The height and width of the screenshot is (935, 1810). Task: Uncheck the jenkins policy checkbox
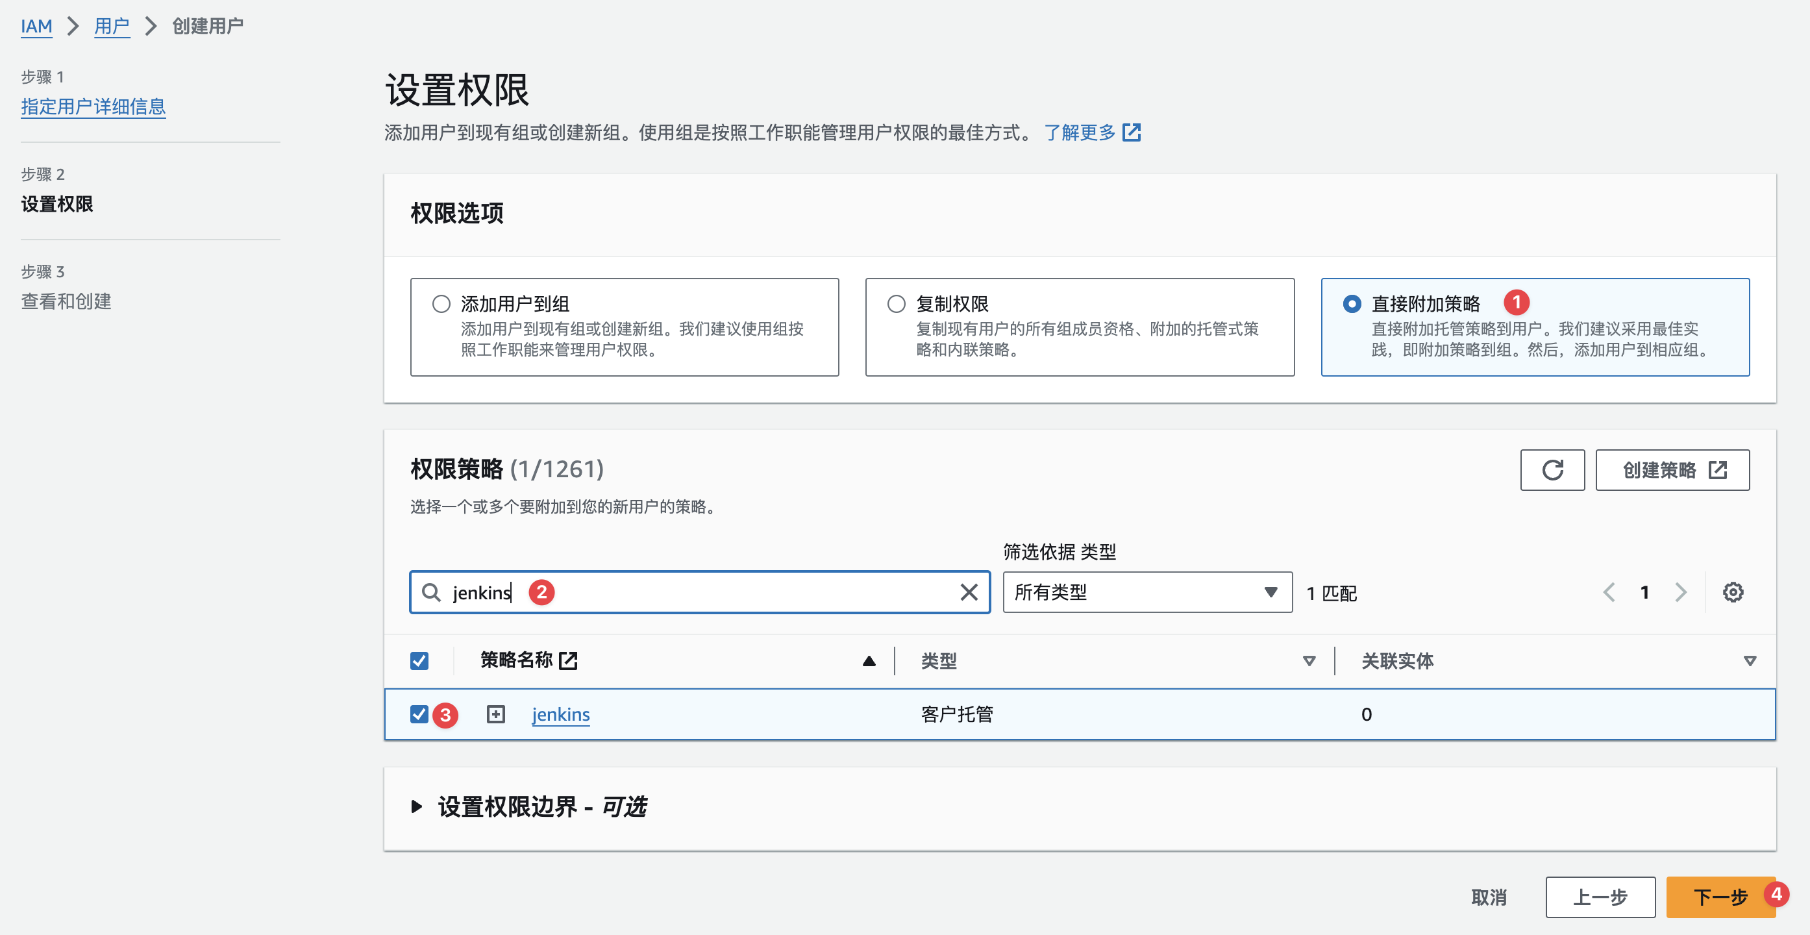tap(419, 714)
